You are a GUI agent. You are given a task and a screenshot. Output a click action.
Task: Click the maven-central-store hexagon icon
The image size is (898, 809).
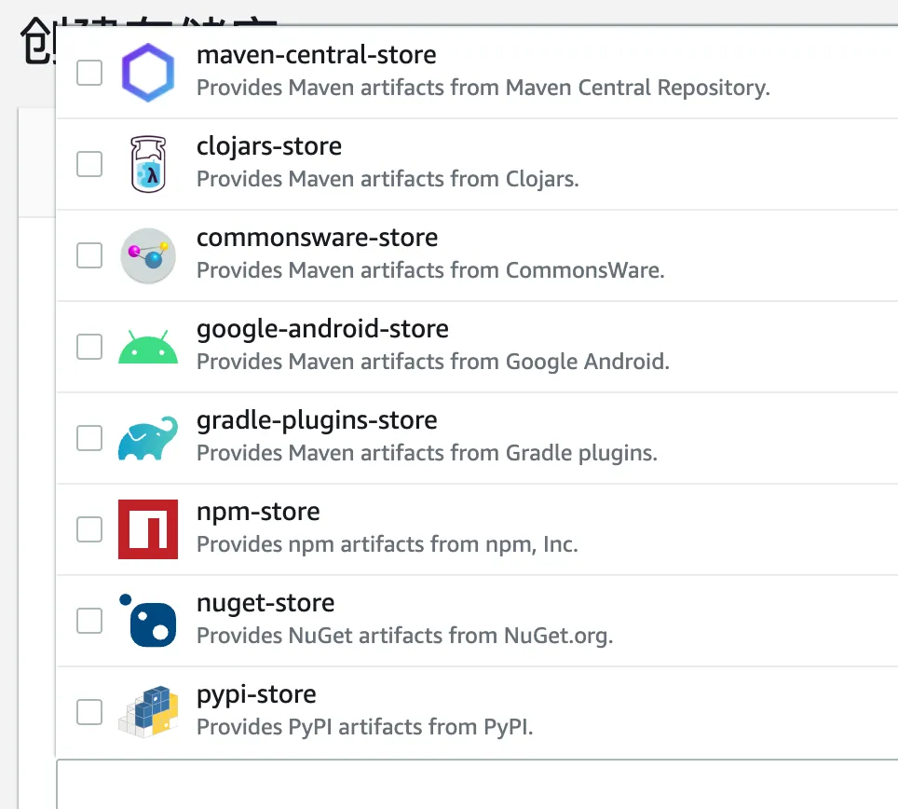pos(148,73)
